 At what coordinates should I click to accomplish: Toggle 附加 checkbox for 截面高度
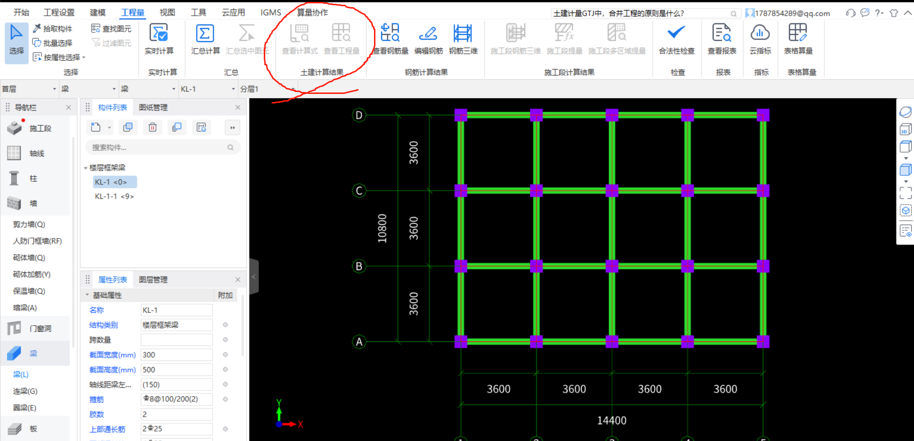225,369
